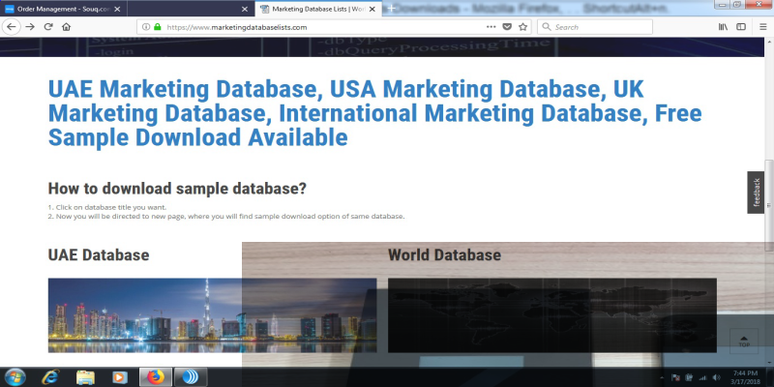Click the 'Click on database title you want' step
The height and width of the screenshot is (387, 774).
pyautogui.click(x=107, y=207)
